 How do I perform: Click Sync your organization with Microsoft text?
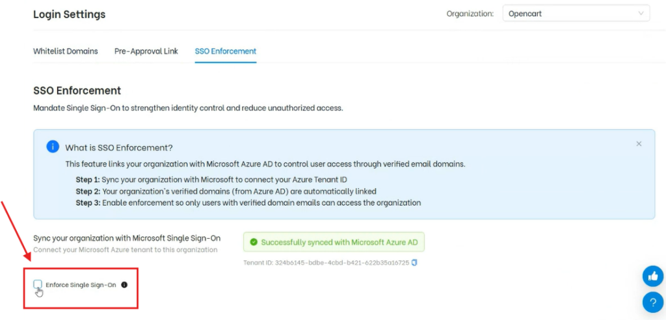(127, 238)
